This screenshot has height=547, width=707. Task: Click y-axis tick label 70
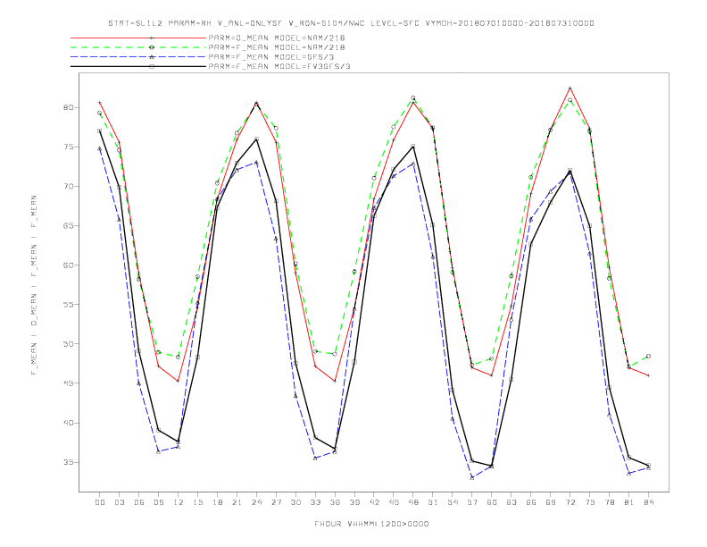(68, 187)
